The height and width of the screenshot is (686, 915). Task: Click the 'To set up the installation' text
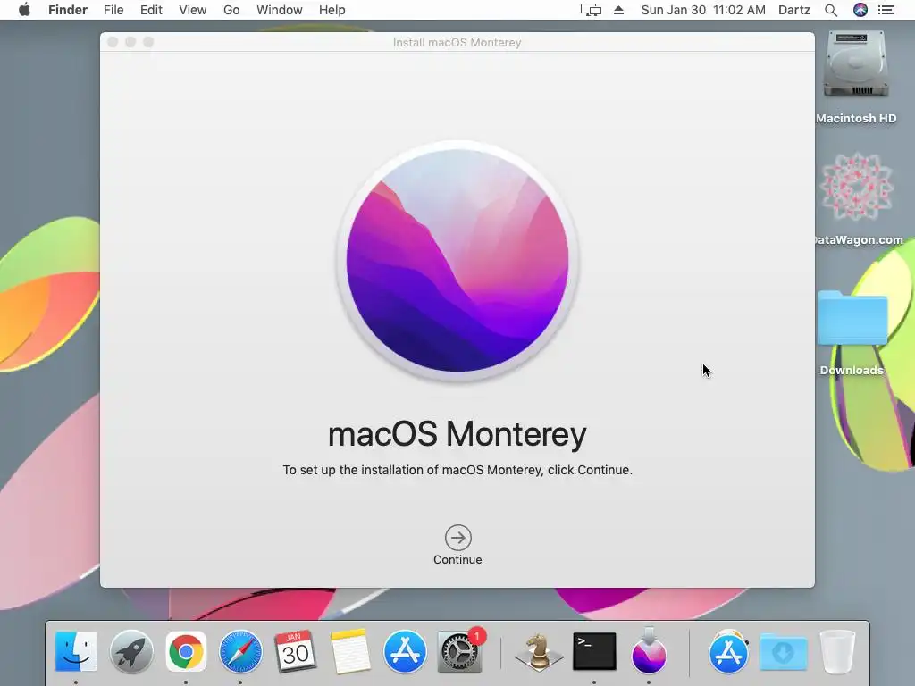coord(457,470)
